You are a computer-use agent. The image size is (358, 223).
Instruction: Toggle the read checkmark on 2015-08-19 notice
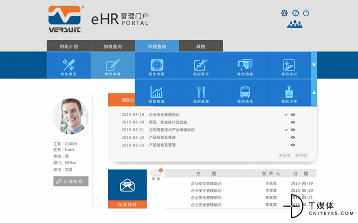286,114
